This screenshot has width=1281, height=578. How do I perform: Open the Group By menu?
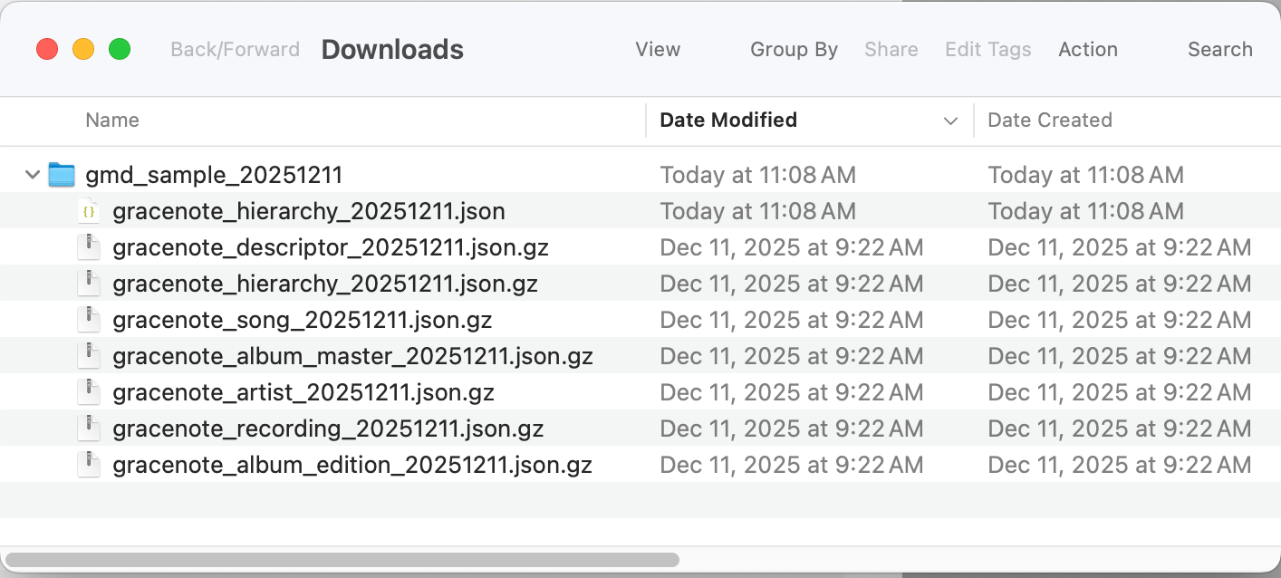pos(794,50)
